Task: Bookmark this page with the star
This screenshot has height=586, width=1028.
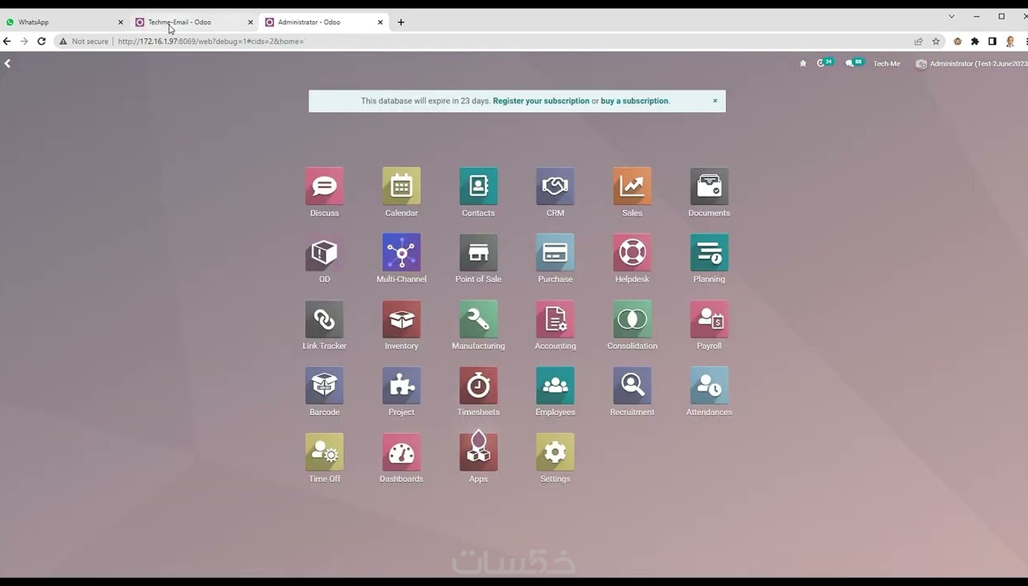Action: [936, 41]
